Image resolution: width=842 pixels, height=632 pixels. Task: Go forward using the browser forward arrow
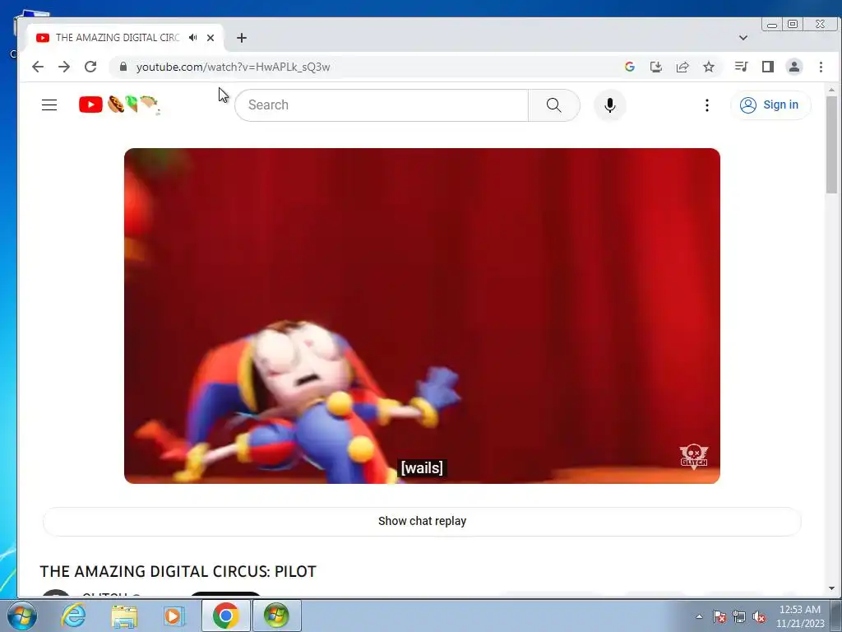click(x=64, y=67)
